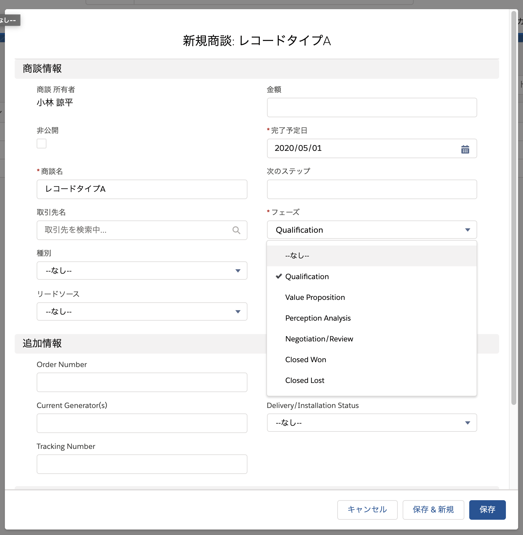Click the Order Number field
523x535 pixels.
point(142,382)
